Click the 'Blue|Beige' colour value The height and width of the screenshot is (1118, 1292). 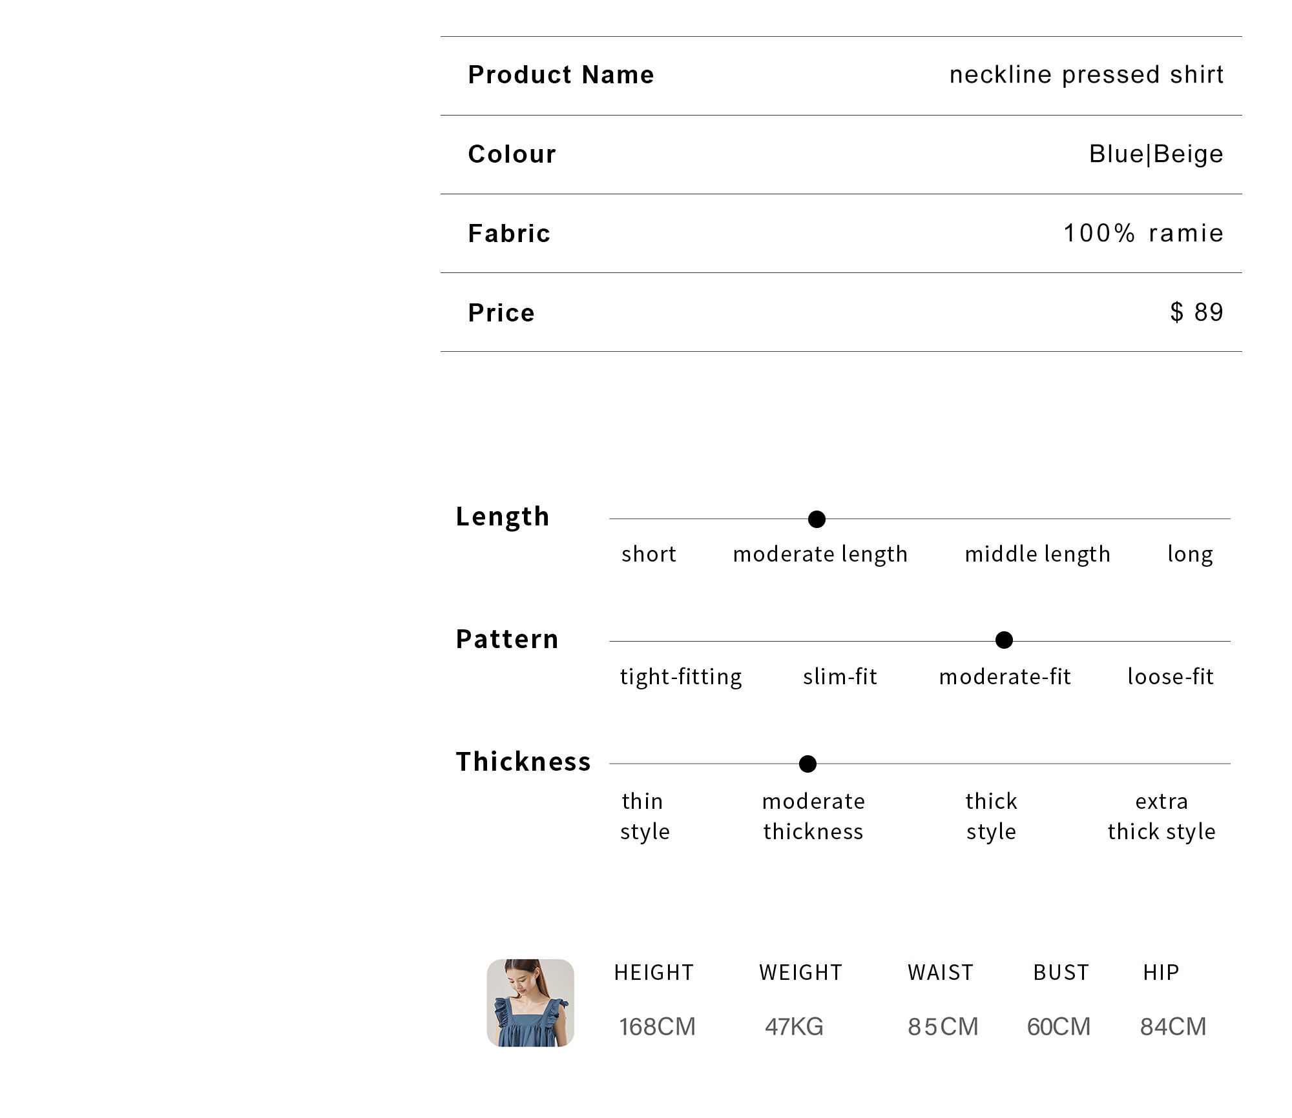(x=1156, y=154)
